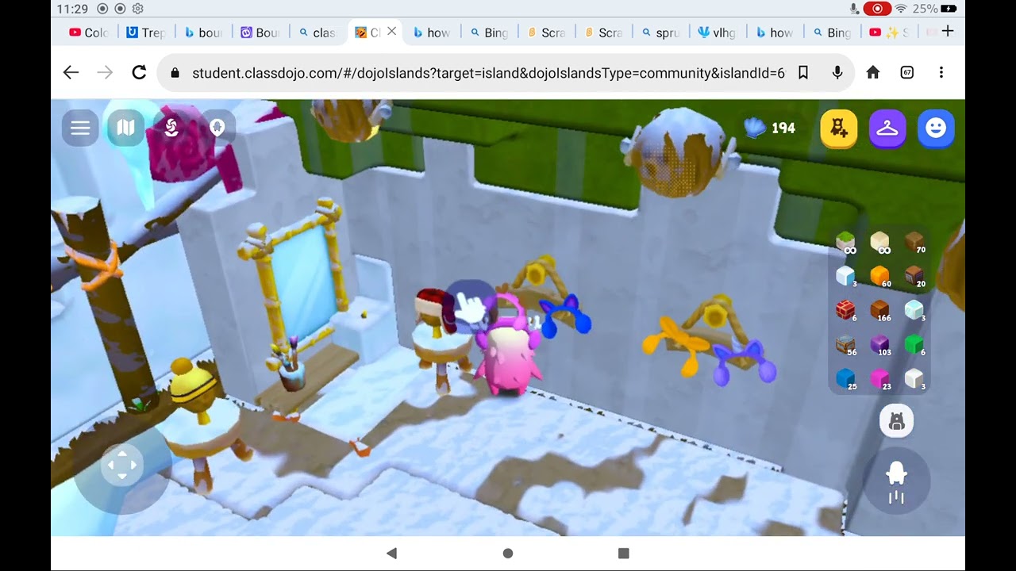Select the brown door block labeled 20
Viewport: 1016px width, 571px height.
[914, 276]
